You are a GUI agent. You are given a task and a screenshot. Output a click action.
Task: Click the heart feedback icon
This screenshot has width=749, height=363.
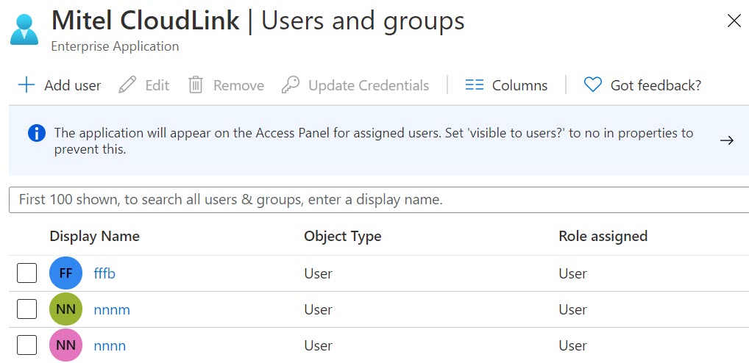pos(593,85)
